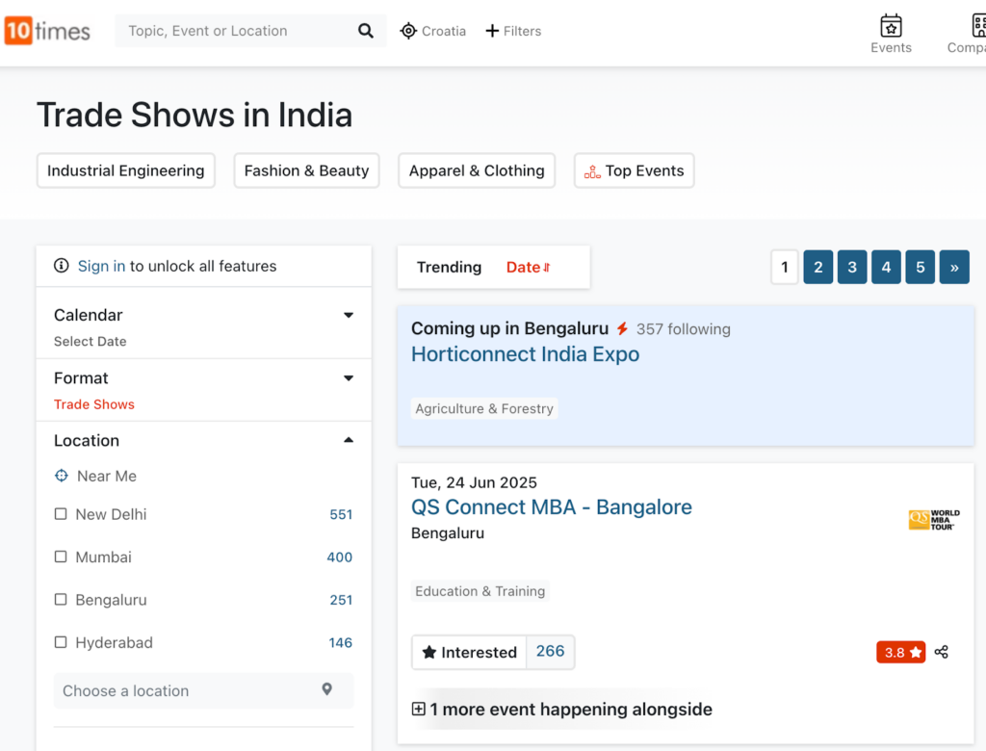Click the share icon on QS Connect MBA

coord(941,652)
